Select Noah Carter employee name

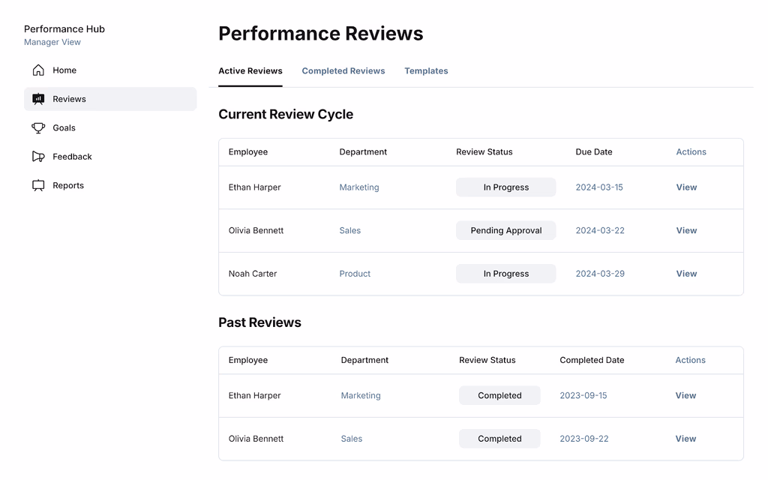[x=252, y=273]
